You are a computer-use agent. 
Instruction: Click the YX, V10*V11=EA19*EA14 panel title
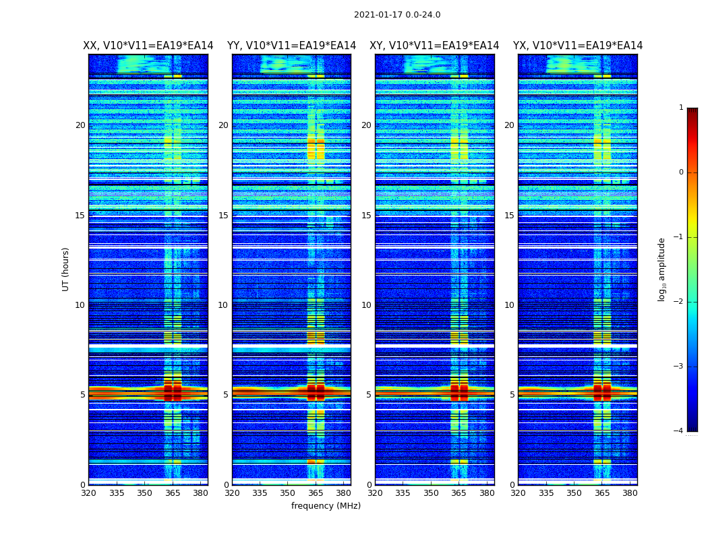pyautogui.click(x=577, y=46)
